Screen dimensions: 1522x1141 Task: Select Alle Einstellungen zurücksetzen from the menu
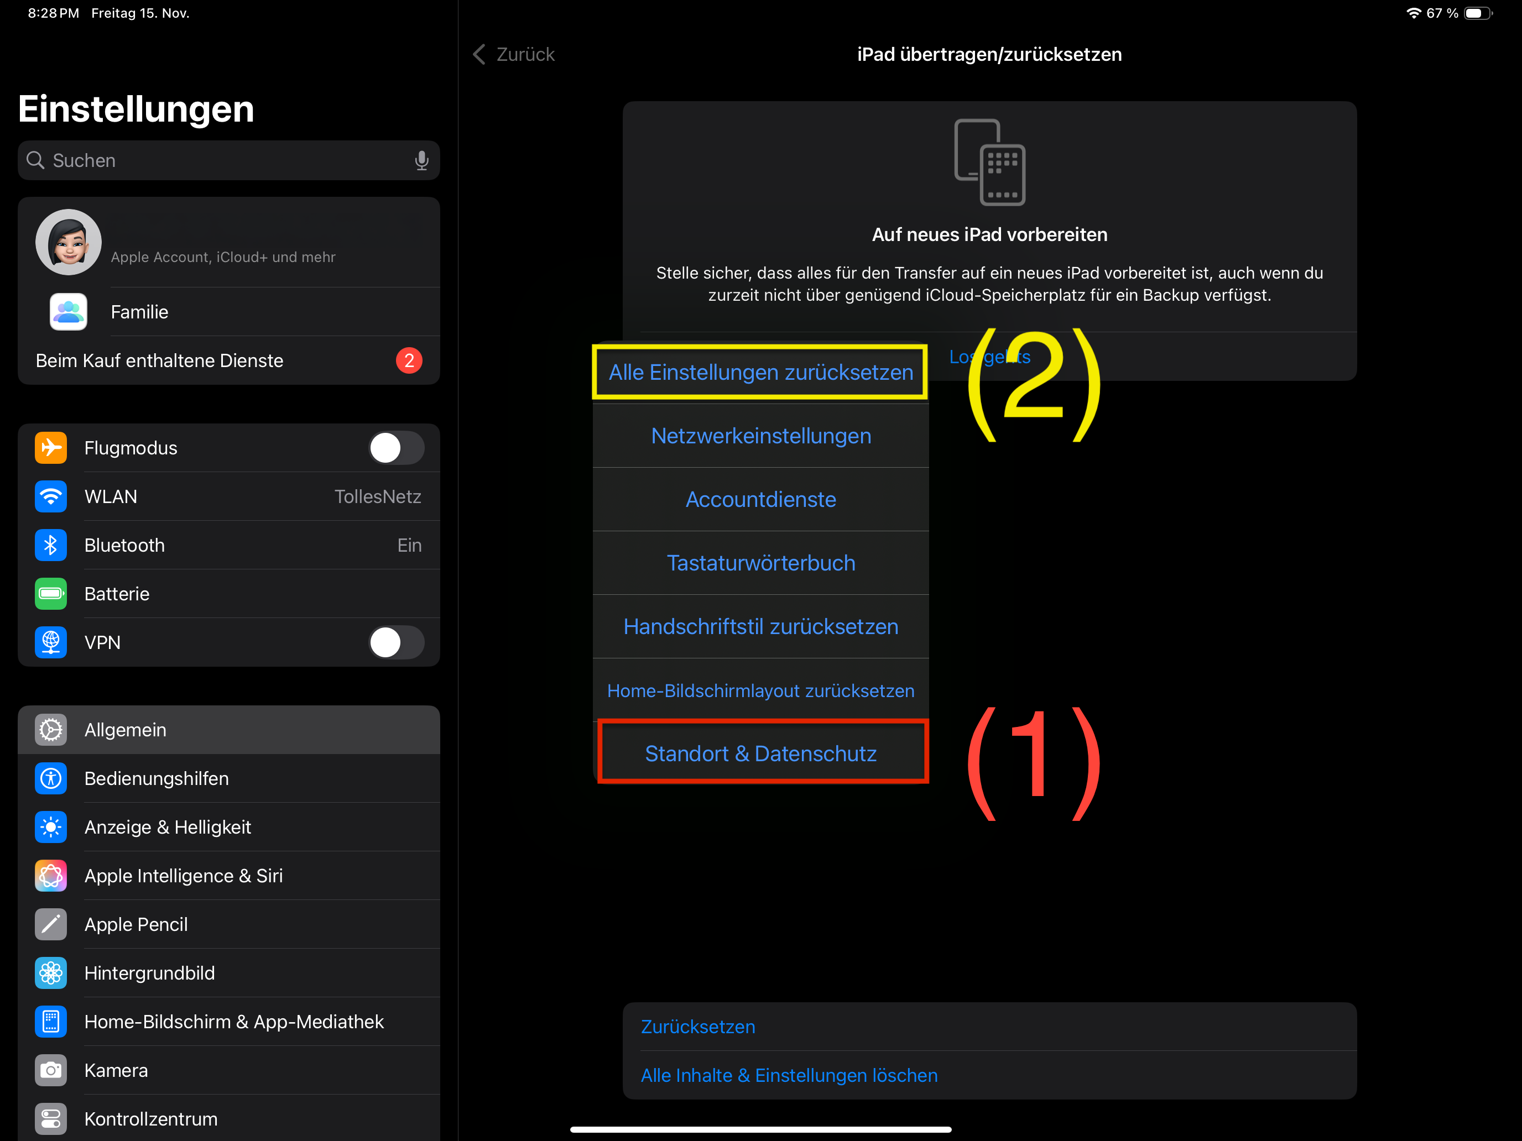(x=760, y=372)
